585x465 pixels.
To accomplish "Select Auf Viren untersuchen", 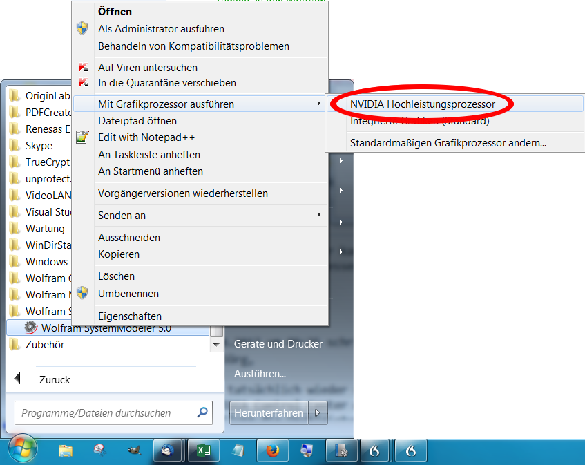I will coord(148,68).
